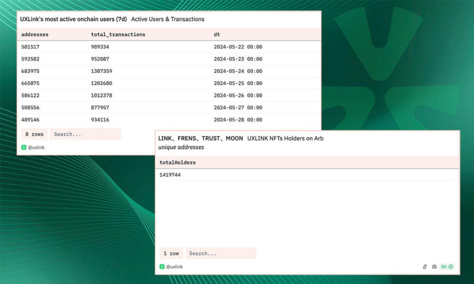Select addresses cell 665875
Viewport: 474px width, 284px height.
(x=30, y=83)
